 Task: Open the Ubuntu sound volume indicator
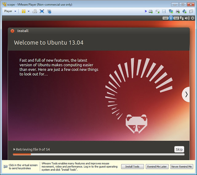pos(187,18)
